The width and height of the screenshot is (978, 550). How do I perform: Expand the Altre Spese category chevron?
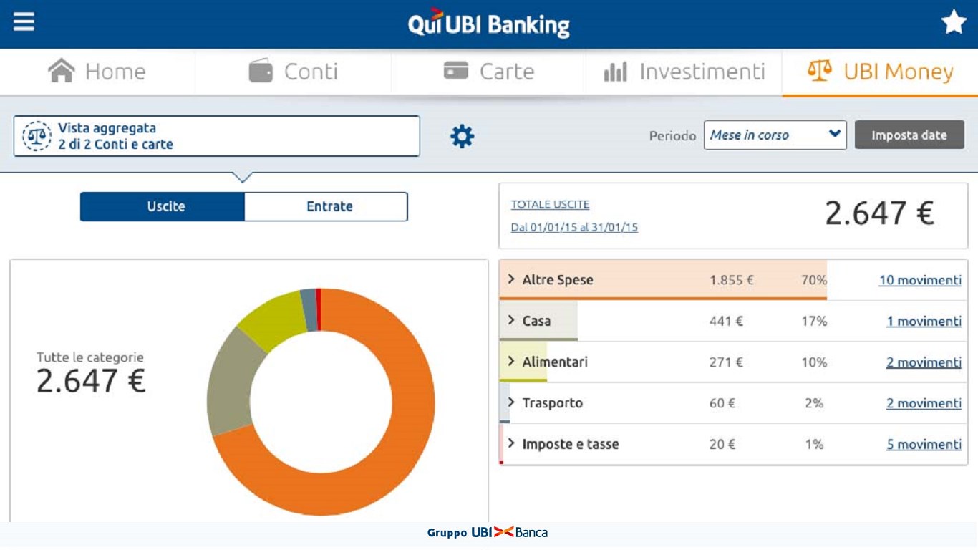click(511, 279)
